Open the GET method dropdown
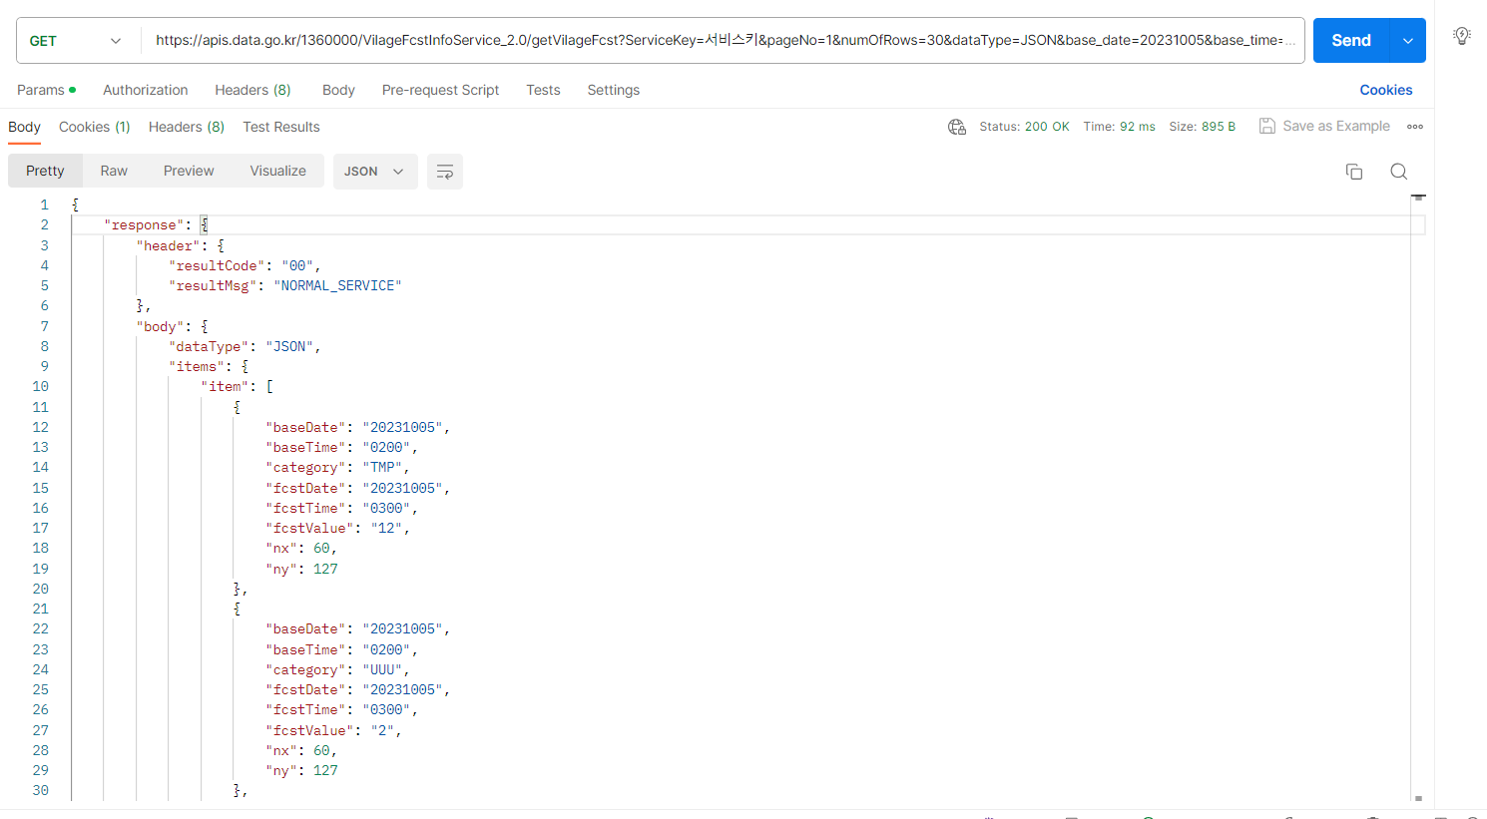 click(76, 41)
